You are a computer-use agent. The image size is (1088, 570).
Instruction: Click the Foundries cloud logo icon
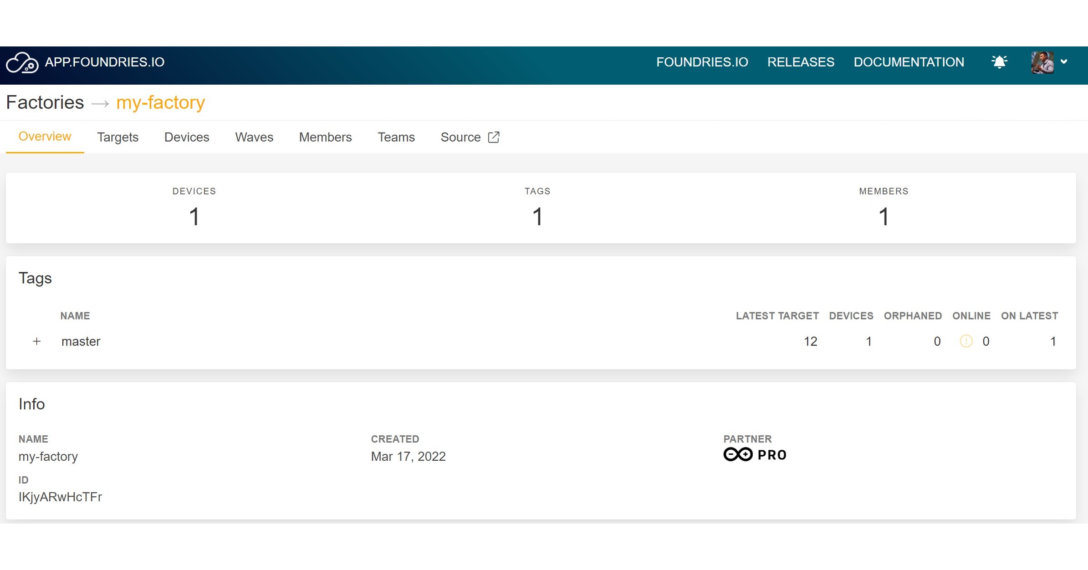22,62
